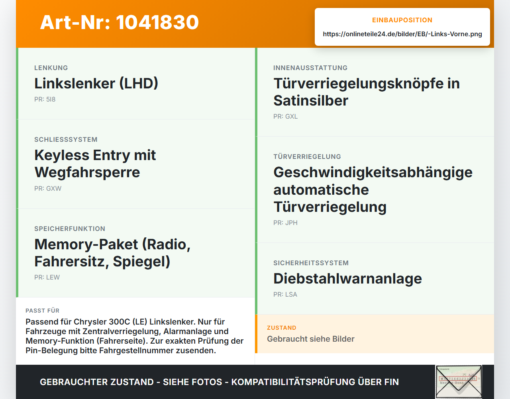
Task: Click the PR: 5I8 code
Action: [x=45, y=100]
